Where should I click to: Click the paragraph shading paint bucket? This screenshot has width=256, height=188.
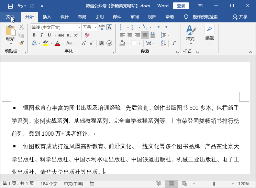(122, 43)
